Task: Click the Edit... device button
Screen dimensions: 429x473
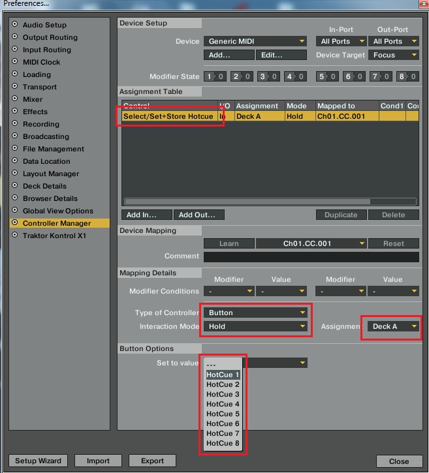Action: tap(281, 55)
